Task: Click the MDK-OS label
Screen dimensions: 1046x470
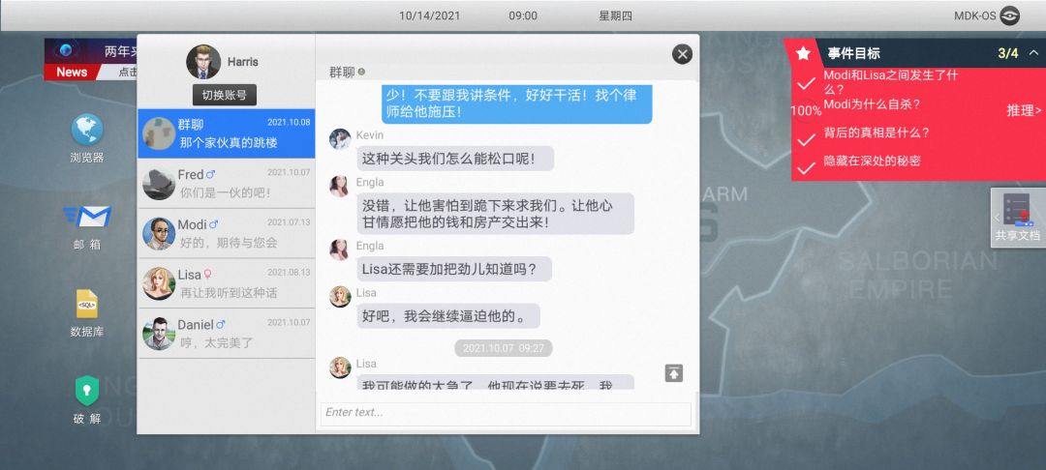Action: [x=974, y=15]
